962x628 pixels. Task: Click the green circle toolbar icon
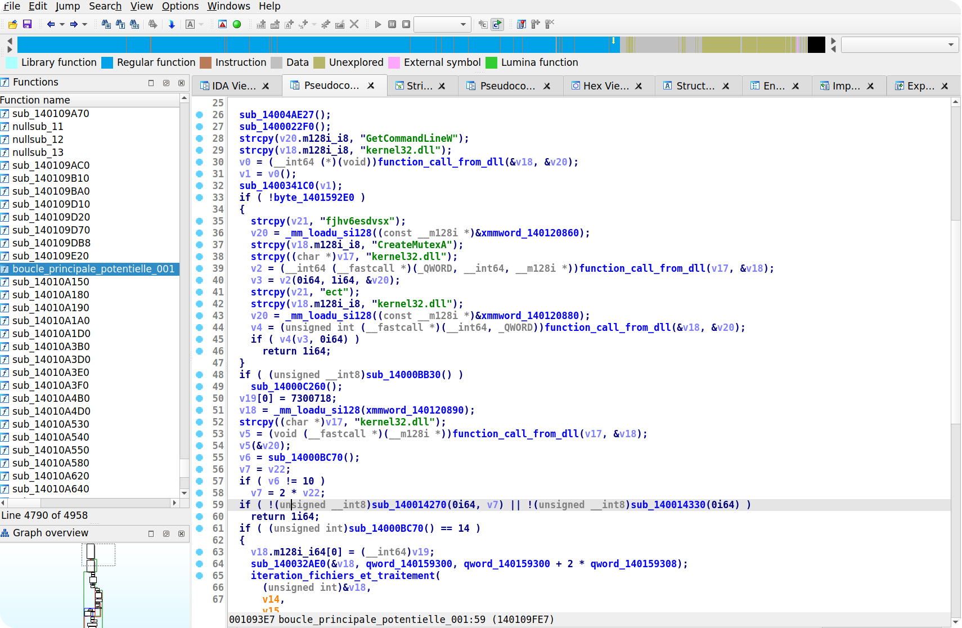[237, 24]
